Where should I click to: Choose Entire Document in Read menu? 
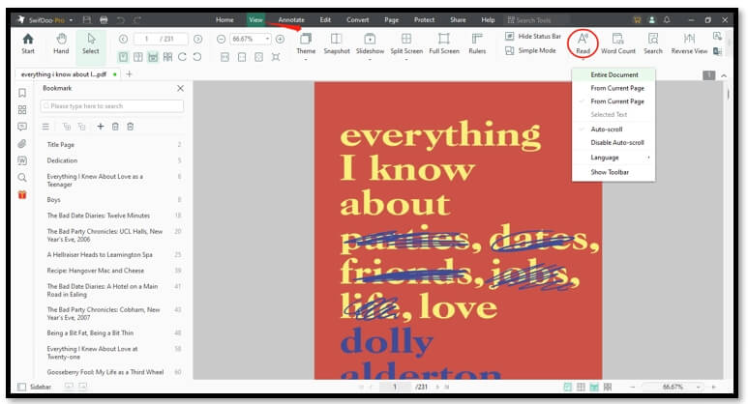pos(613,74)
